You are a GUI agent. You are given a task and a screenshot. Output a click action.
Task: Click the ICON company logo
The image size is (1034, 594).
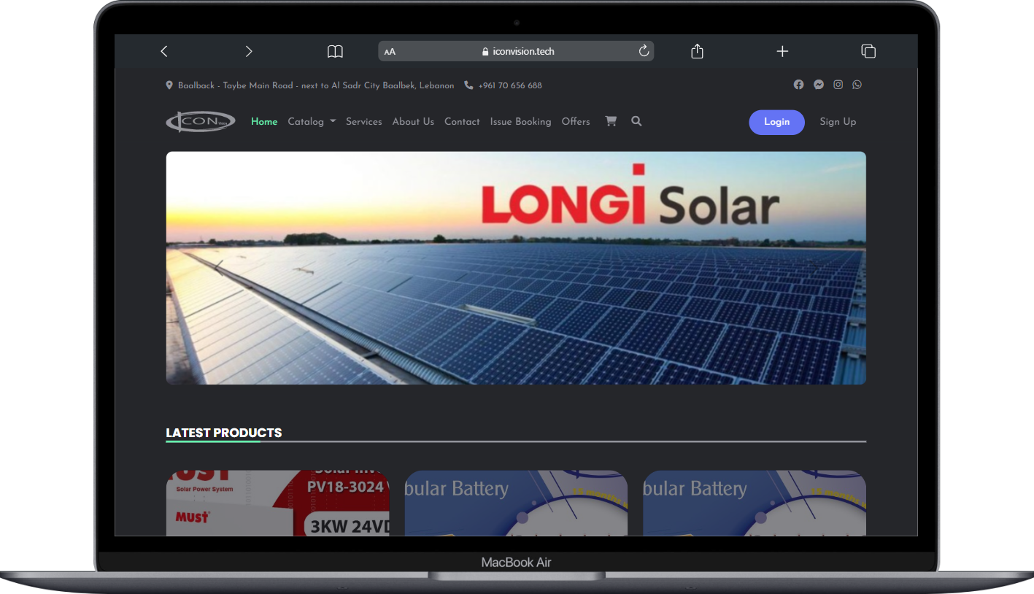click(x=201, y=122)
